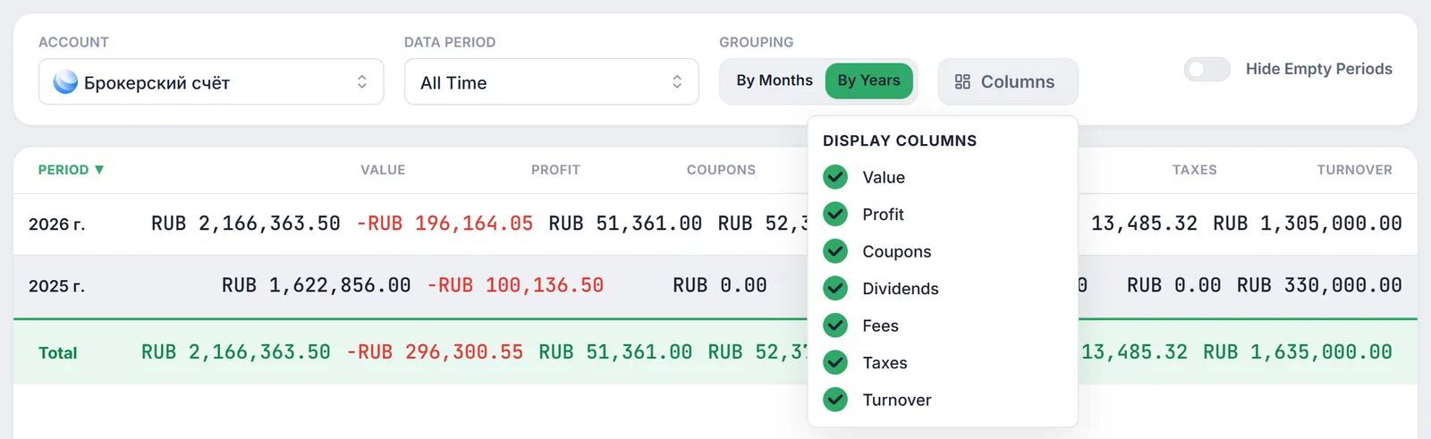The height and width of the screenshot is (439, 1431).
Task: Click the Value label in the columns menu
Action: (884, 177)
